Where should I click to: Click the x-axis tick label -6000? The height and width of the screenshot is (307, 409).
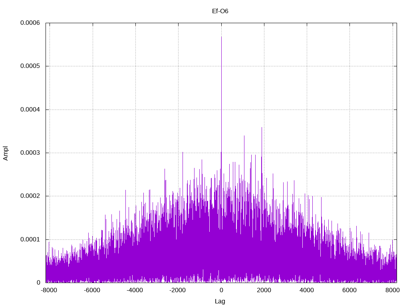(92, 290)
